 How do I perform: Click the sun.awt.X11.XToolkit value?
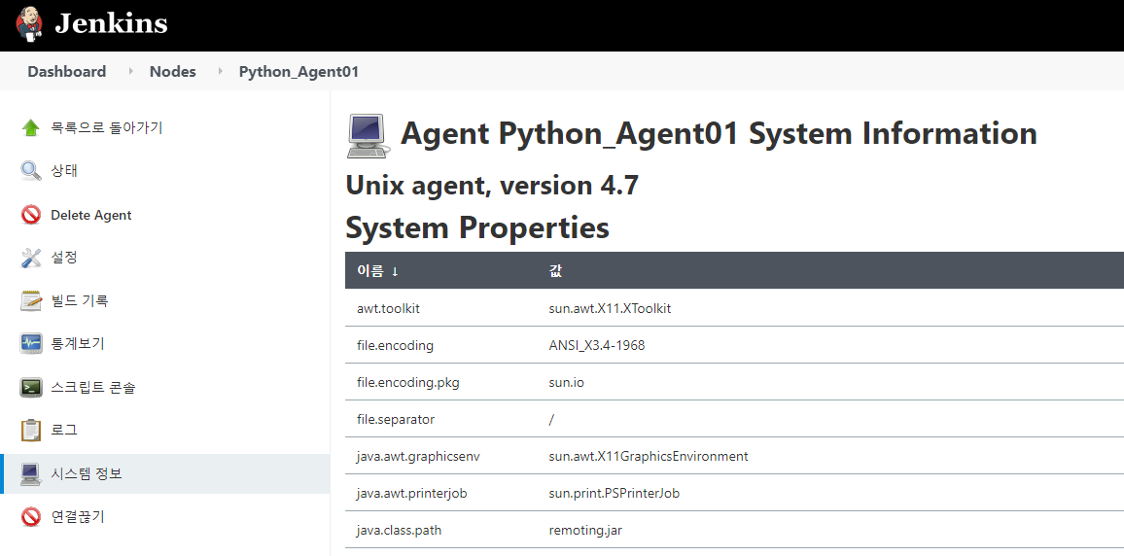(x=610, y=309)
